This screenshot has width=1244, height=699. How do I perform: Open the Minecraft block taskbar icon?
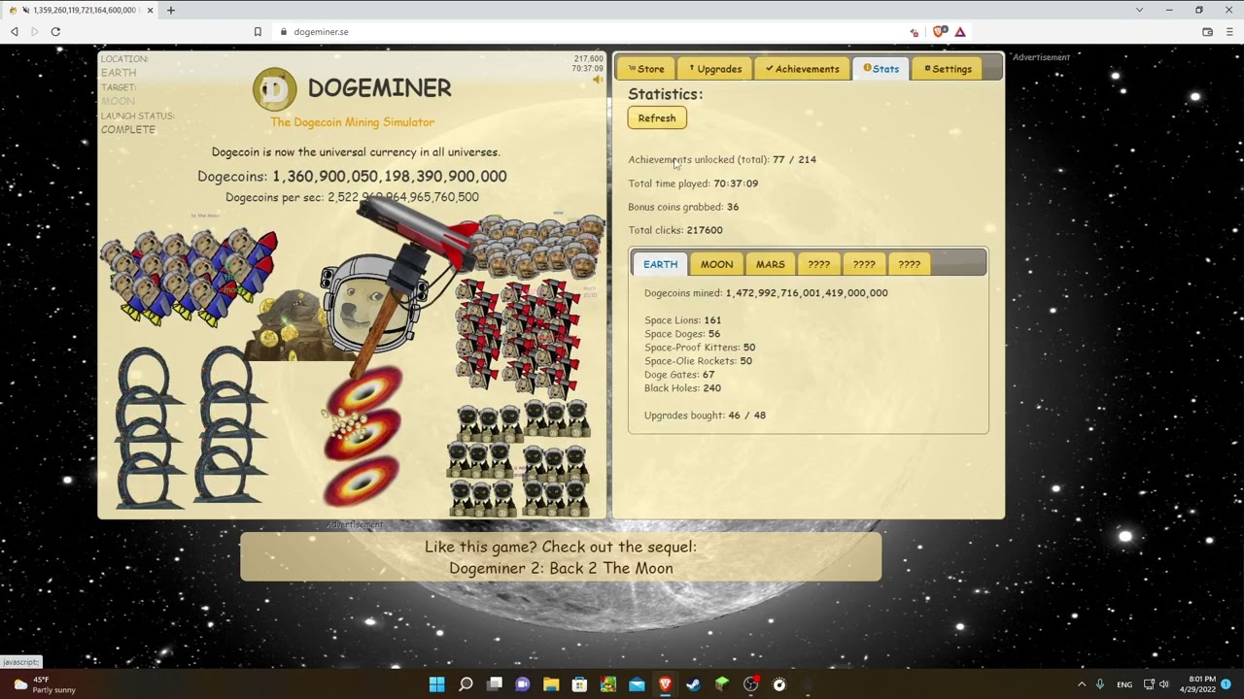[x=722, y=684]
